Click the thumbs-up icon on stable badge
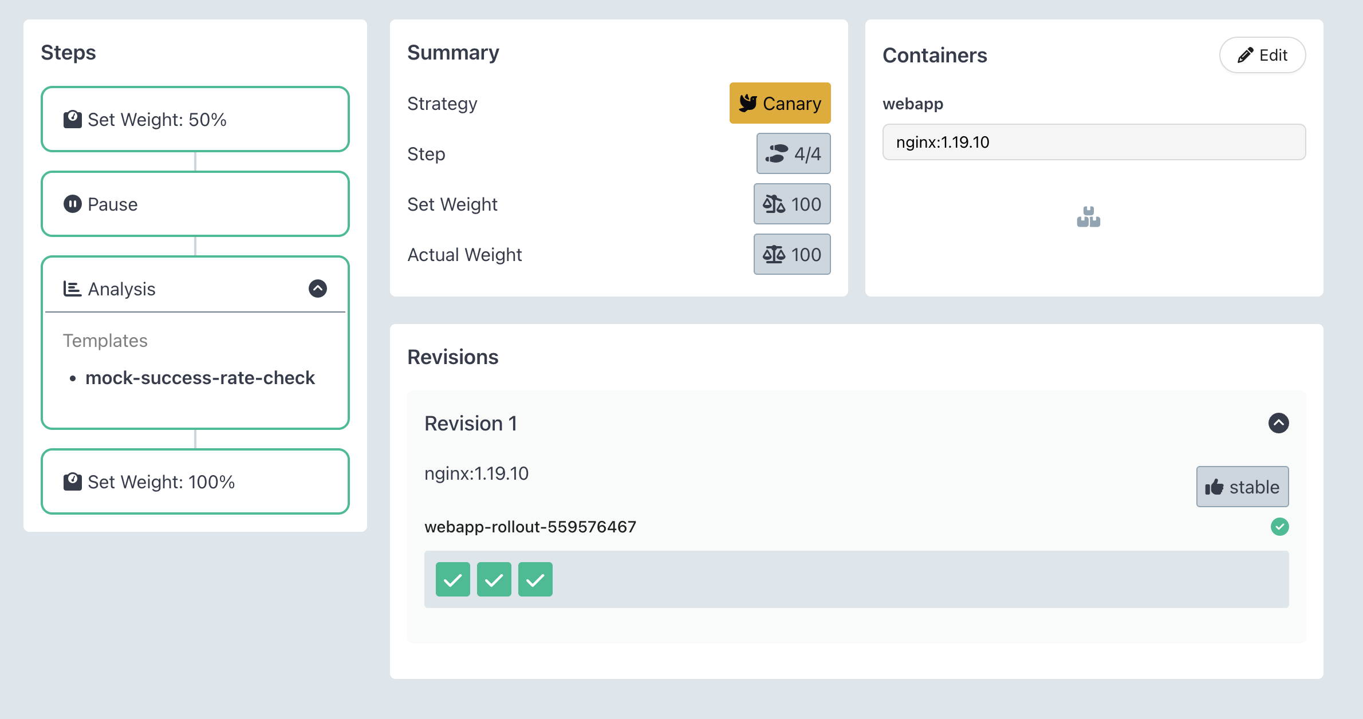This screenshot has height=719, width=1363. pyautogui.click(x=1214, y=487)
